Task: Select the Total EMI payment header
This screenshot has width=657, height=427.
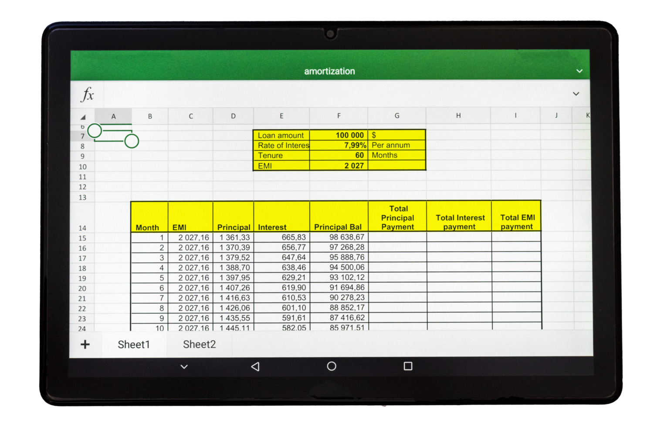Action: point(516,216)
